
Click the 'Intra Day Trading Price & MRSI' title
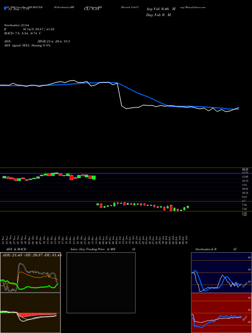[103, 249]
